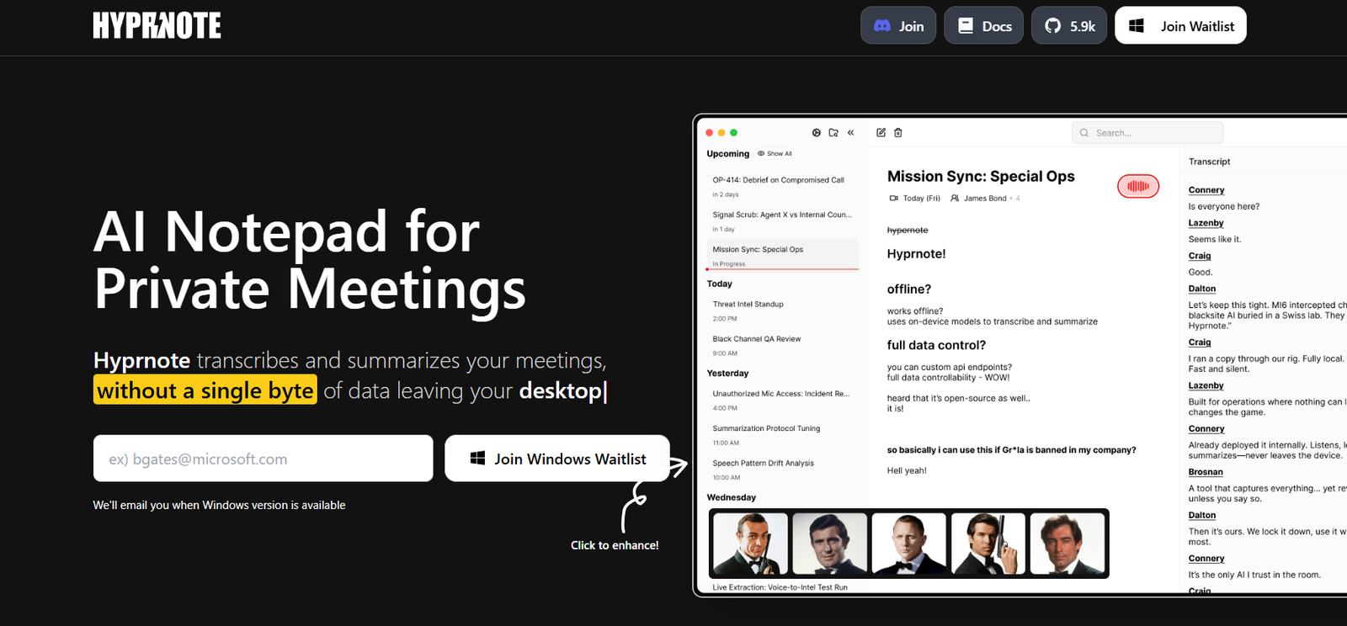Image resolution: width=1347 pixels, height=626 pixels.
Task: Click the Search box in the app
Action: point(1147,133)
